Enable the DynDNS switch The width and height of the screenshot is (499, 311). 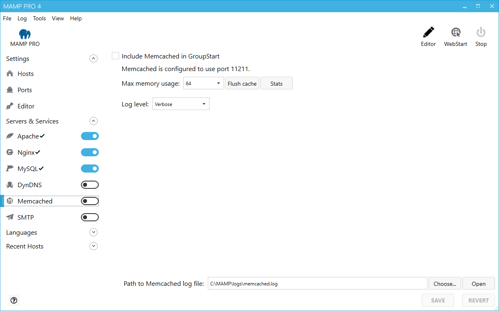point(90,185)
